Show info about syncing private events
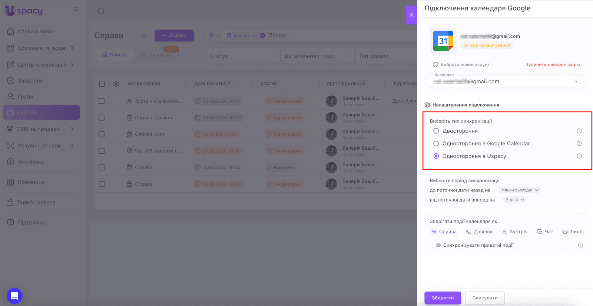593x306 pixels. tap(580, 245)
